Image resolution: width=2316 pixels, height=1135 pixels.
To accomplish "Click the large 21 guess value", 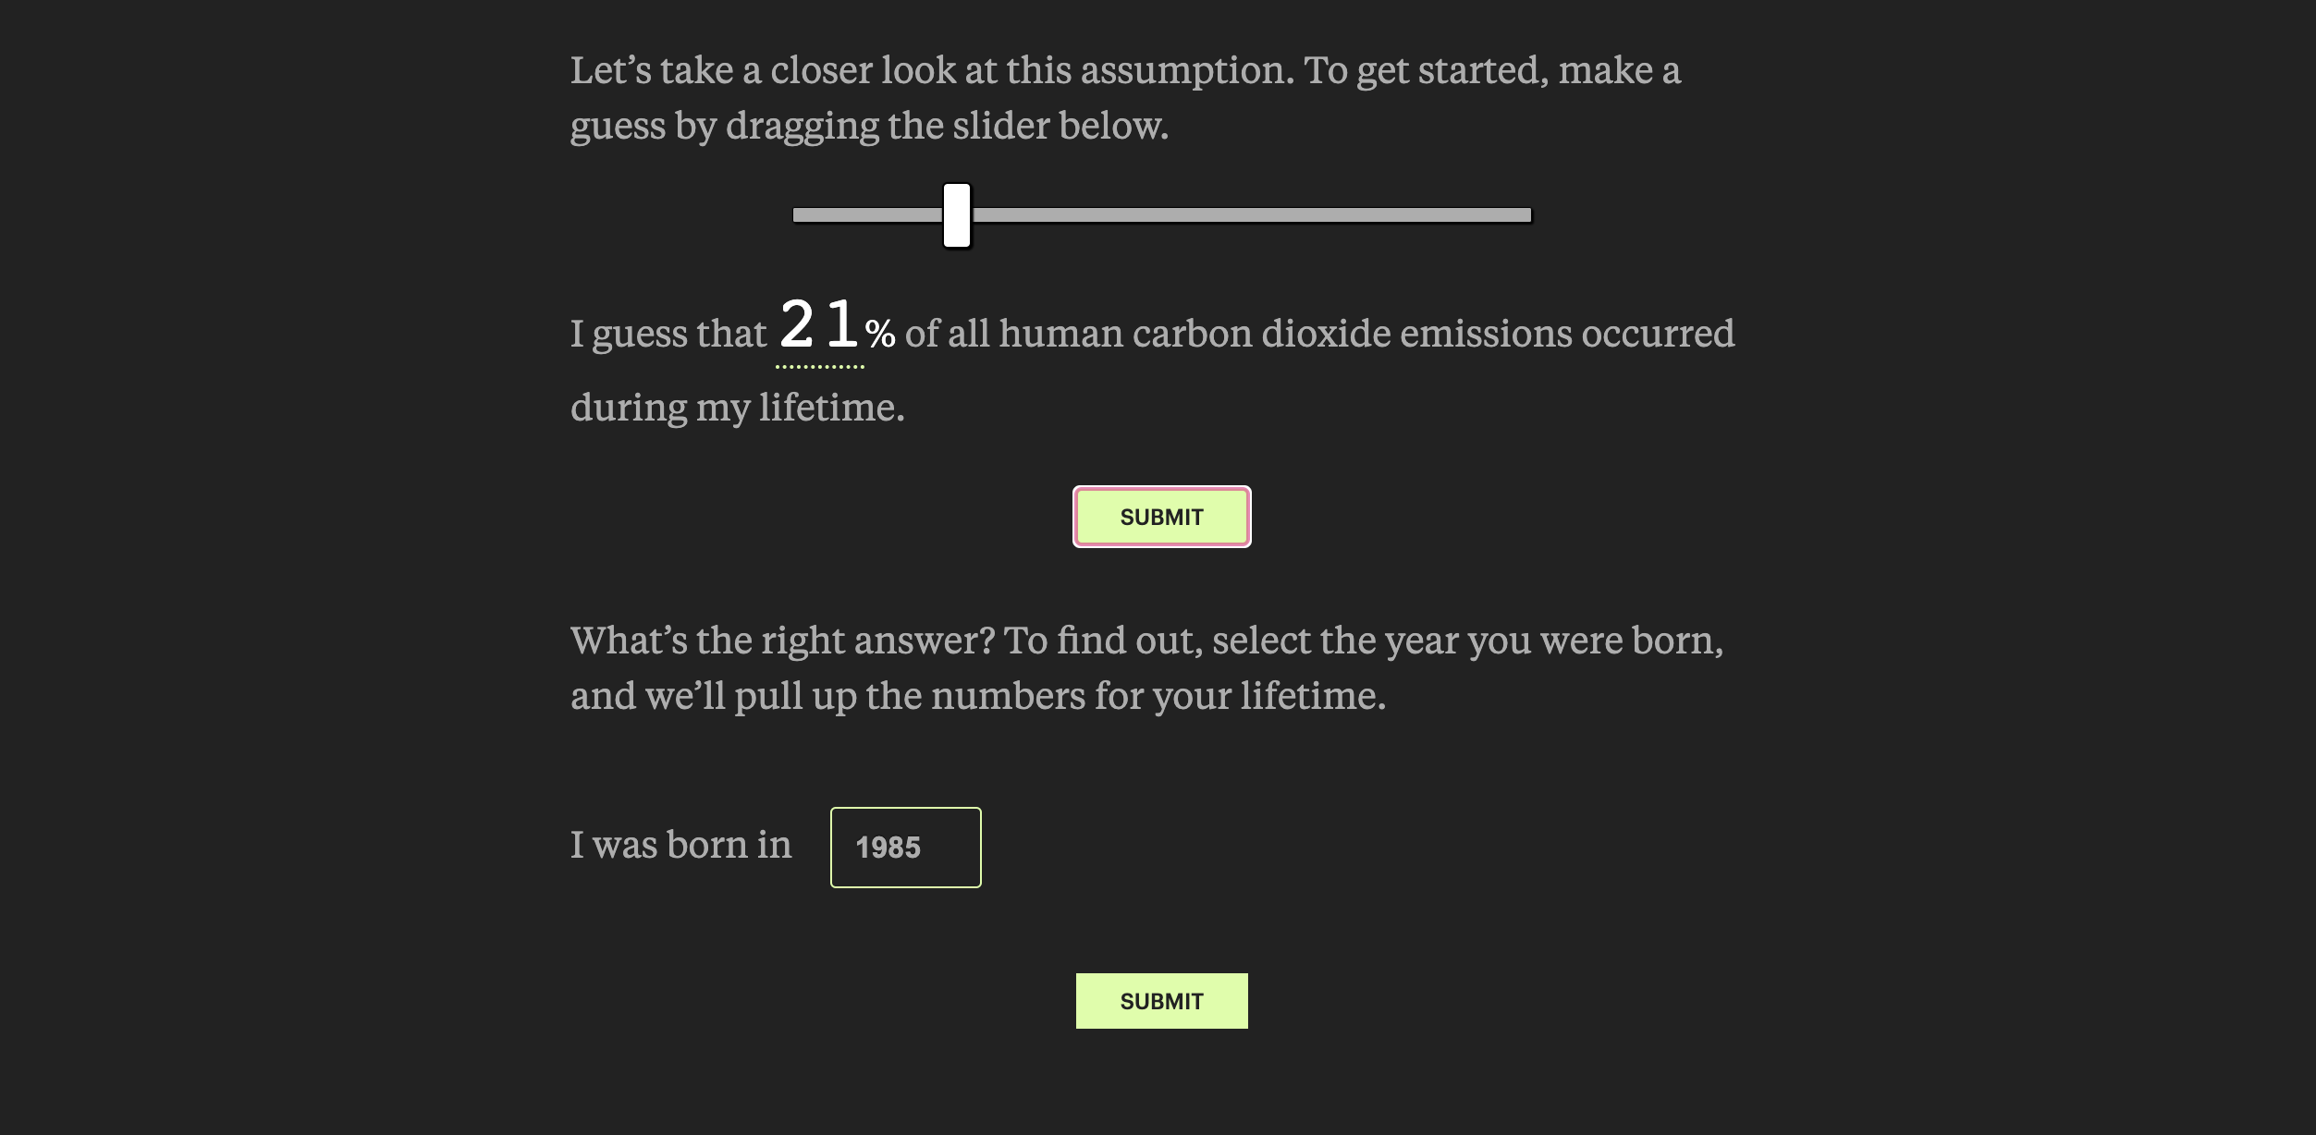I will coord(819,325).
